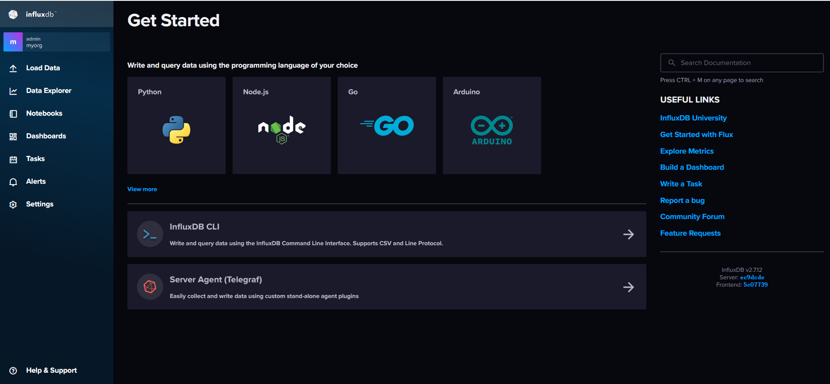Click the magnifier icon in documentation search
830x384 pixels.
click(672, 63)
